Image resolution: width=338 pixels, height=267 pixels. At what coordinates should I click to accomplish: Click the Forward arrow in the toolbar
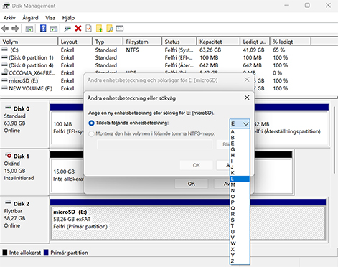(x=15, y=29)
